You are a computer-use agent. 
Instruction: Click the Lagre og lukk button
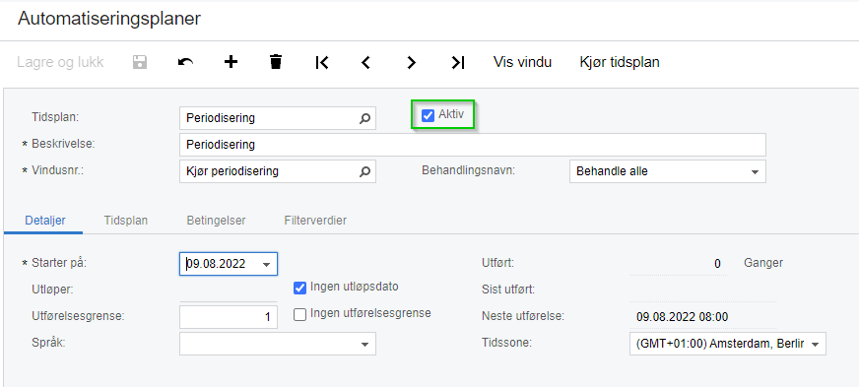tap(60, 62)
